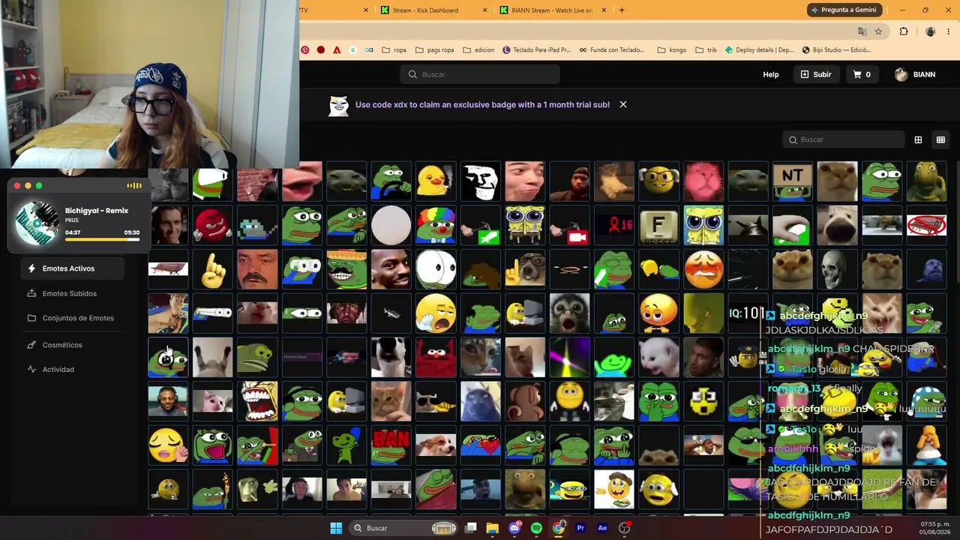Open Spotify from the taskbar

(x=536, y=528)
